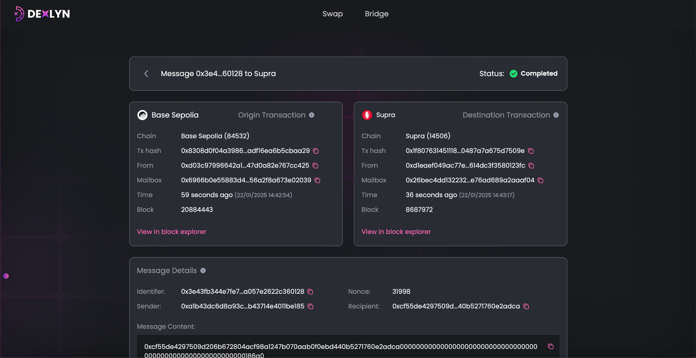Copy the Supra Mailbox address
The image size is (696, 358).
540,180
